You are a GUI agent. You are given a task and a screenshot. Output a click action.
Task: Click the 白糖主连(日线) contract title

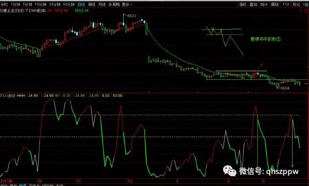click(12, 11)
